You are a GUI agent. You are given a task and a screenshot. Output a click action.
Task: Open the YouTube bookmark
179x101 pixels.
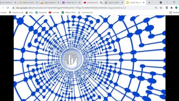click(x=54, y=12)
